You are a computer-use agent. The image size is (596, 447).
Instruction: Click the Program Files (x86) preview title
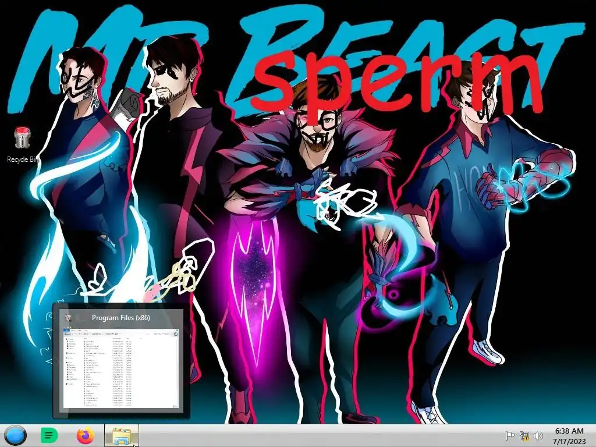click(121, 318)
